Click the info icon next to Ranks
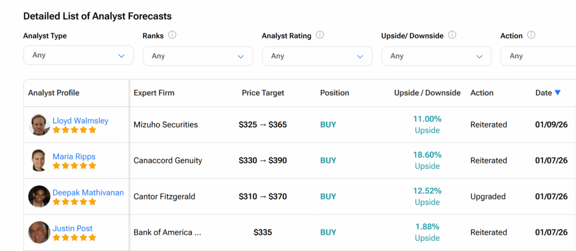 click(x=172, y=35)
